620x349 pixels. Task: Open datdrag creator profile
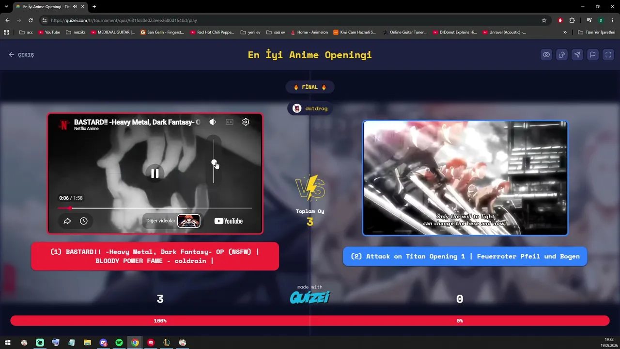click(x=310, y=109)
